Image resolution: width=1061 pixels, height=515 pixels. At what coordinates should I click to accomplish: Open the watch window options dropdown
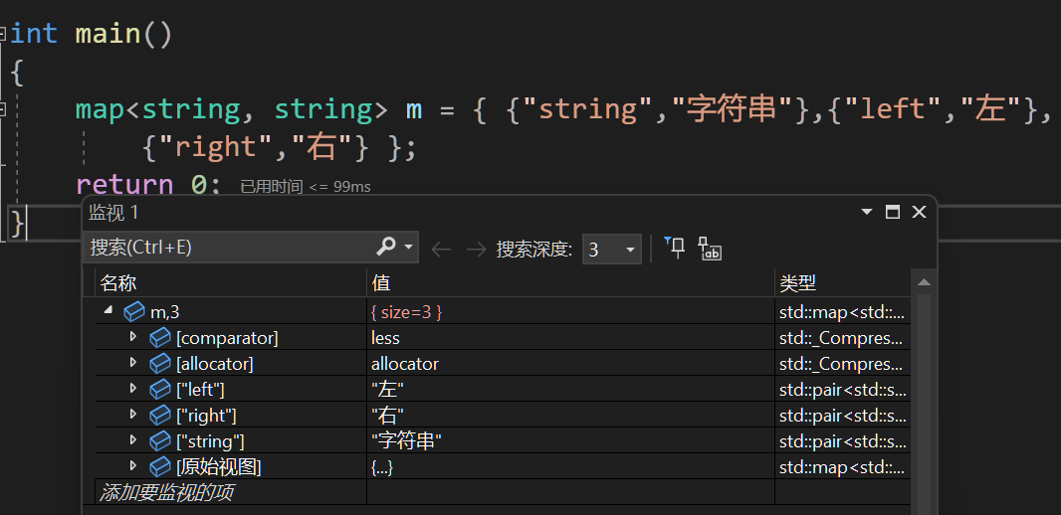coord(866,212)
